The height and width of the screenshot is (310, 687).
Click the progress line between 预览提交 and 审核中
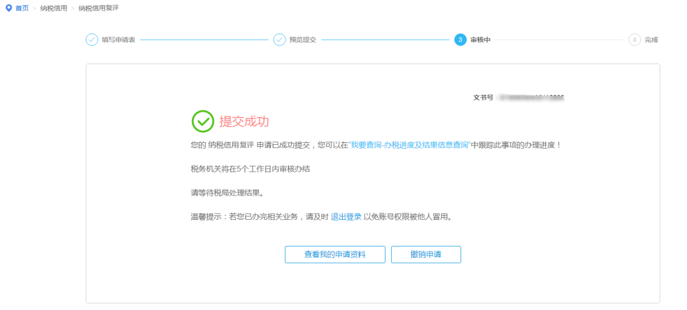(x=385, y=40)
